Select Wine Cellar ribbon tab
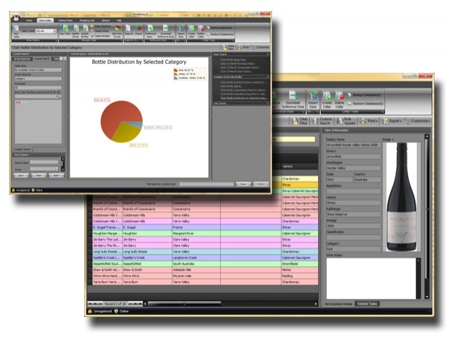The width and height of the screenshot is (451, 338). click(x=45, y=20)
